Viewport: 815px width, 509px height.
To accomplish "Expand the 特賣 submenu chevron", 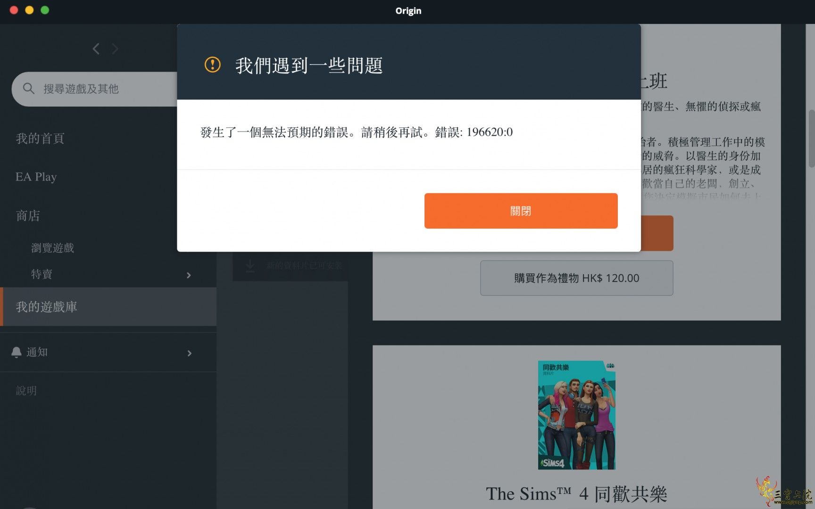I will [x=189, y=275].
